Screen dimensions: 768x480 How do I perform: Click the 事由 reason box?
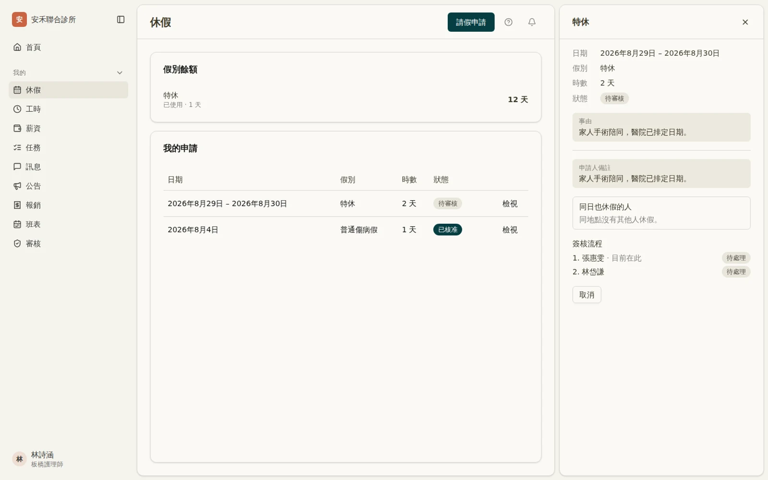click(x=661, y=127)
